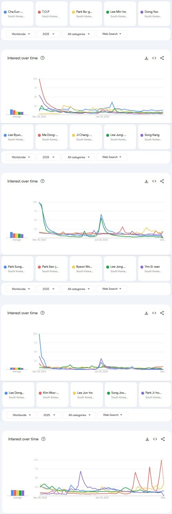172x514 pixels.
Task: Open Worldwide dropdown under the Song Kang term row
Action: [20, 157]
